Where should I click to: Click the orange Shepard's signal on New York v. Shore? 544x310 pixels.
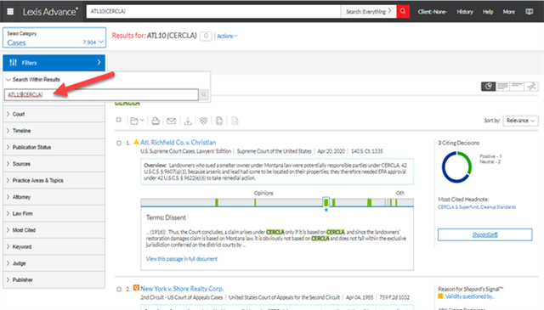pyautogui.click(x=136, y=288)
